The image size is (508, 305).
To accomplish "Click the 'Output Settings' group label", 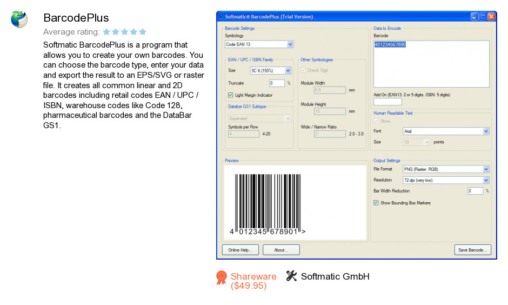I will click(x=386, y=161).
